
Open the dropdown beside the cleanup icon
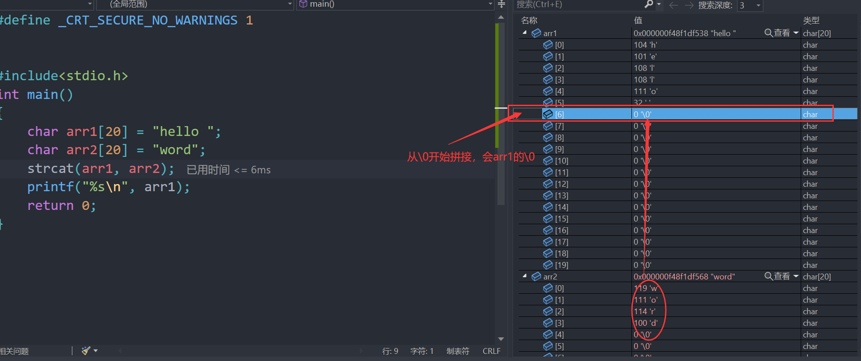96,351
